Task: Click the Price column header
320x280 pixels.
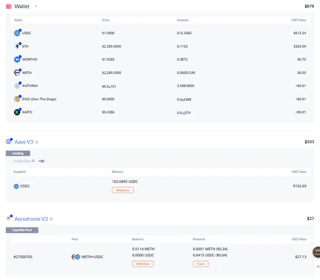Action: tap(106, 20)
